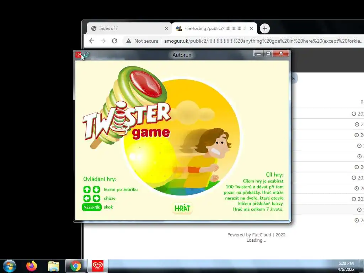Click the 'Not secure' label

pos(146,41)
